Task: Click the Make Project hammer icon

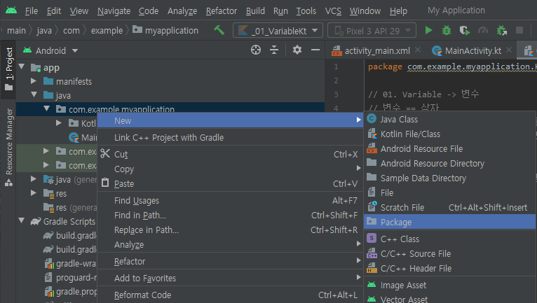Action: point(219,30)
